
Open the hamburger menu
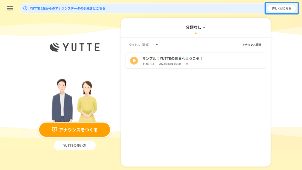point(10,8)
